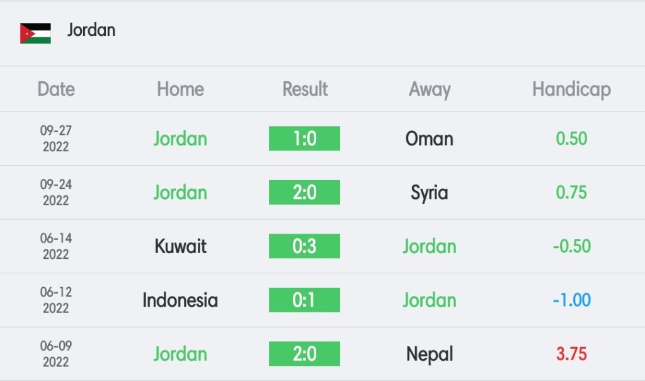Select the Date column header
Image resolution: width=645 pixels, height=381 pixels.
pyautogui.click(x=56, y=89)
